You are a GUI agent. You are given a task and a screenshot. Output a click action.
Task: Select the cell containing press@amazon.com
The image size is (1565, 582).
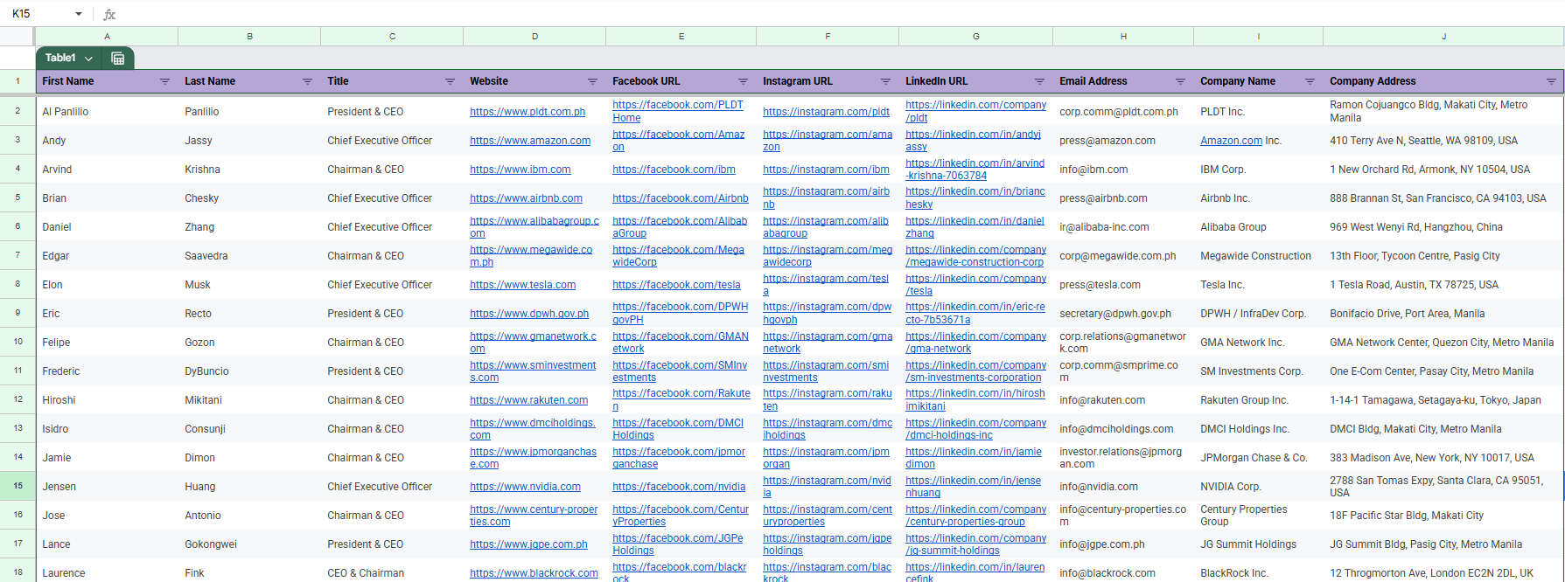(1123, 140)
